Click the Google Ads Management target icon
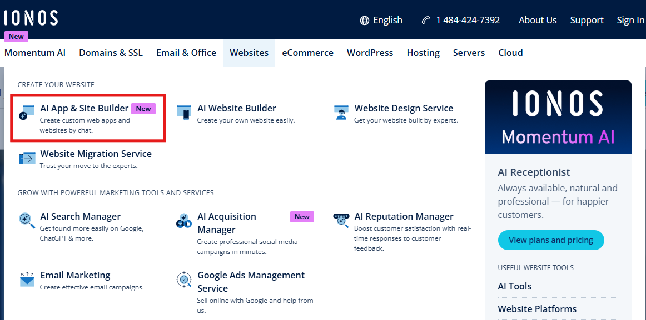The height and width of the screenshot is (320, 646). (184, 280)
